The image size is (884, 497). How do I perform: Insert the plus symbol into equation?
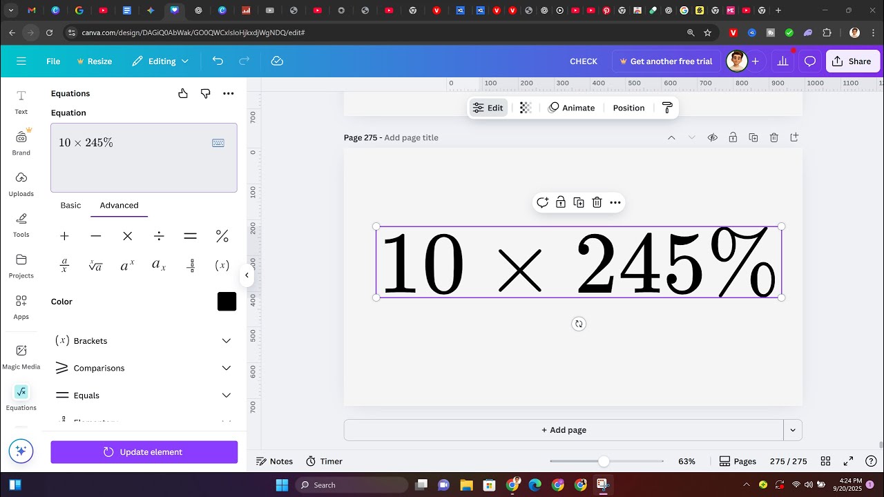coord(64,236)
